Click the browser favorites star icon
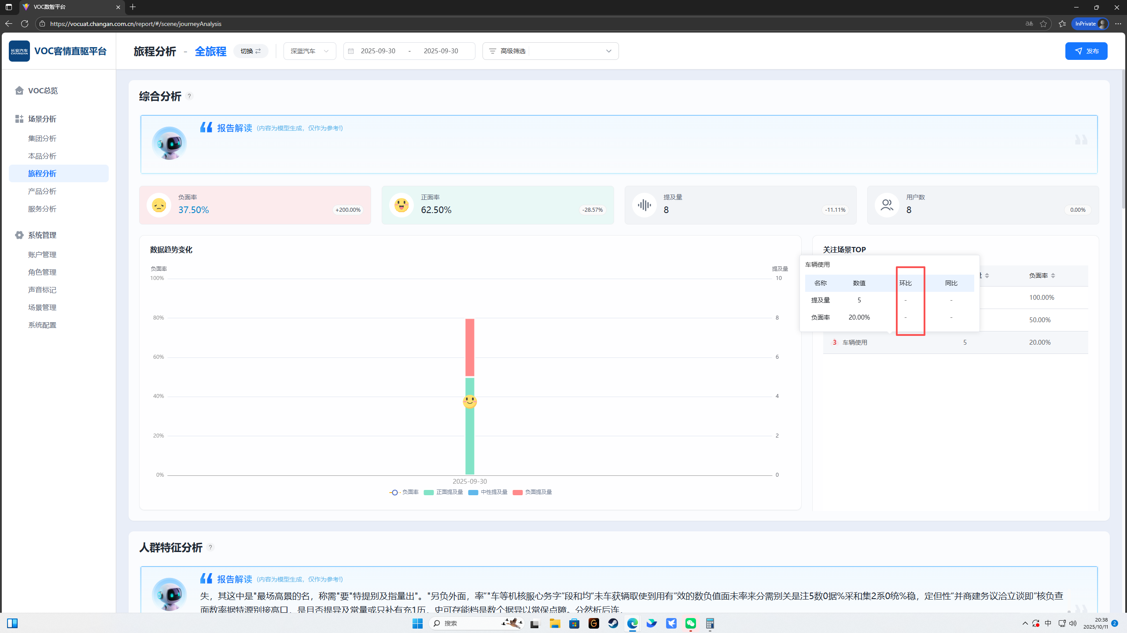The image size is (1127, 633). click(1043, 24)
